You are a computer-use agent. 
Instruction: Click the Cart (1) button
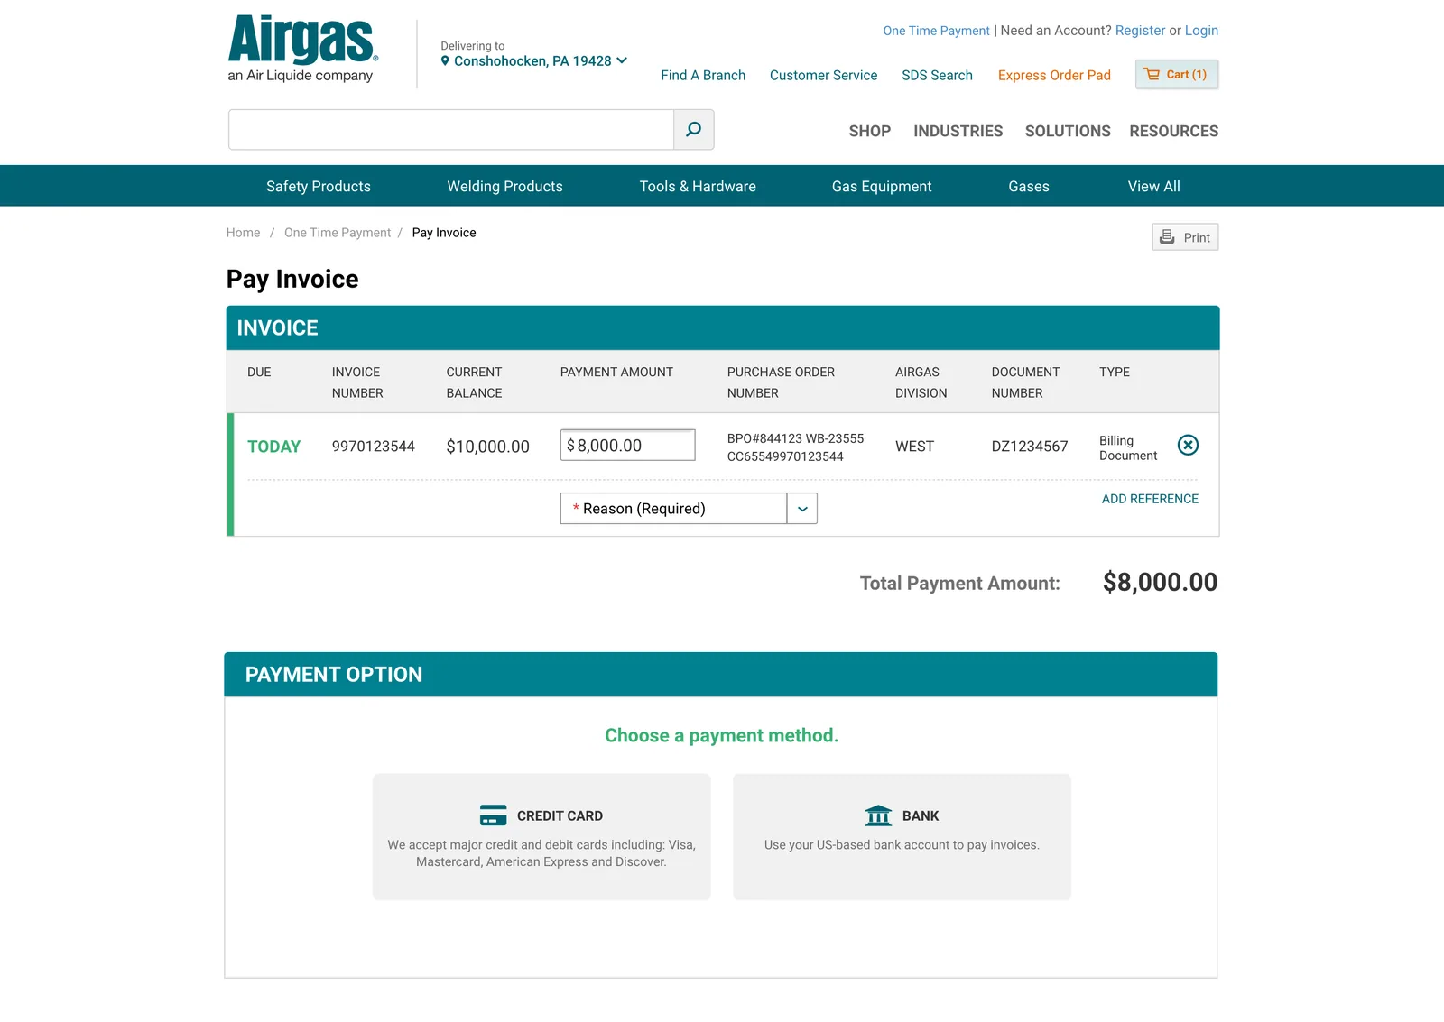tap(1177, 74)
